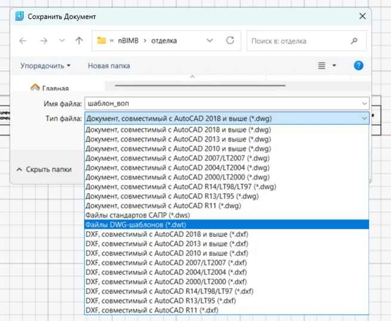Click the folder icon in address bar
This screenshot has height=321, width=391.
tap(101, 41)
